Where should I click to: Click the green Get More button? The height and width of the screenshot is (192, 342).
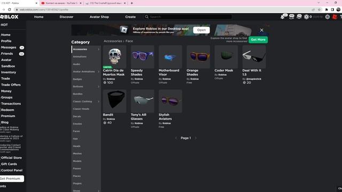point(258,39)
